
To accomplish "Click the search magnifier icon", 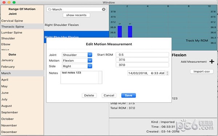I will (x=49, y=9).
